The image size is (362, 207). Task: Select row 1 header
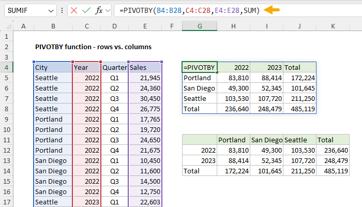(6, 37)
